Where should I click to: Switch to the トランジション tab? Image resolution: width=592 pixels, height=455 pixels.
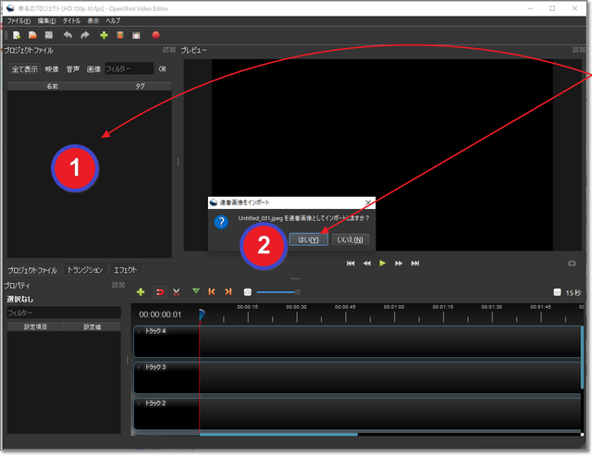pyautogui.click(x=85, y=270)
